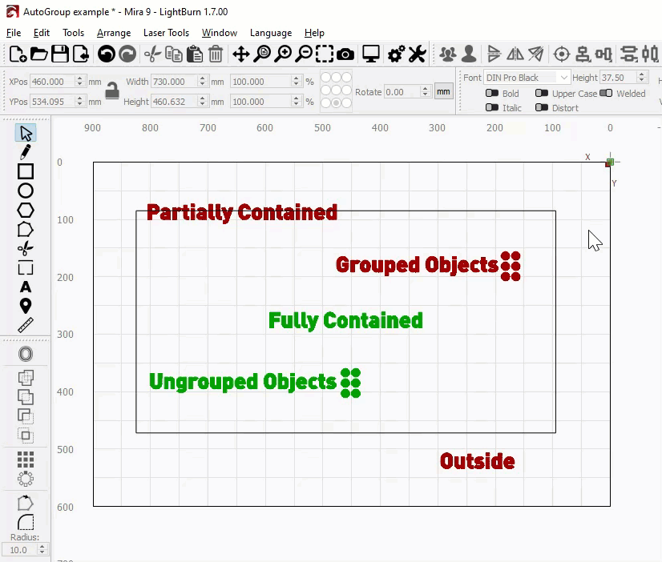The width and height of the screenshot is (662, 562).
Task: Open the Grid Array tool
Action: point(26,459)
